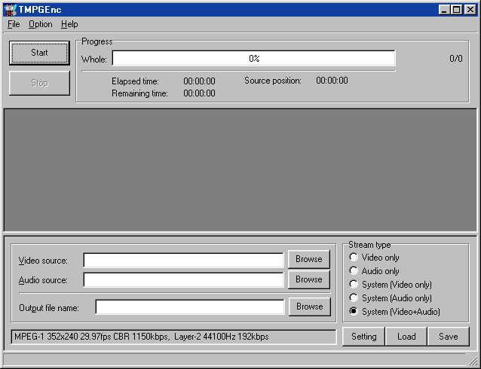Click the whole progress bar
Viewport: 481px width, 369px height.
pyautogui.click(x=253, y=59)
